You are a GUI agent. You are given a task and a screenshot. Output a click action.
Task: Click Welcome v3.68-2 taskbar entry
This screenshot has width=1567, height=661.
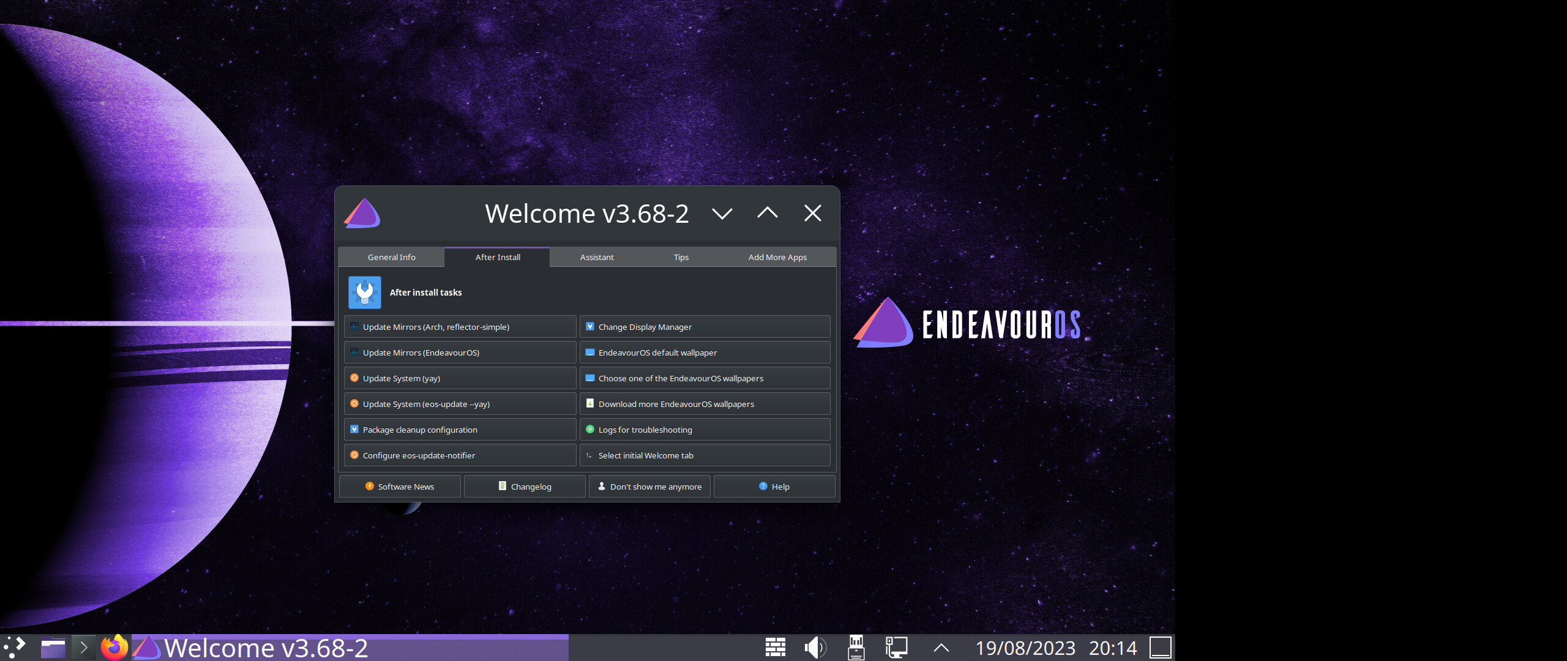pos(350,648)
